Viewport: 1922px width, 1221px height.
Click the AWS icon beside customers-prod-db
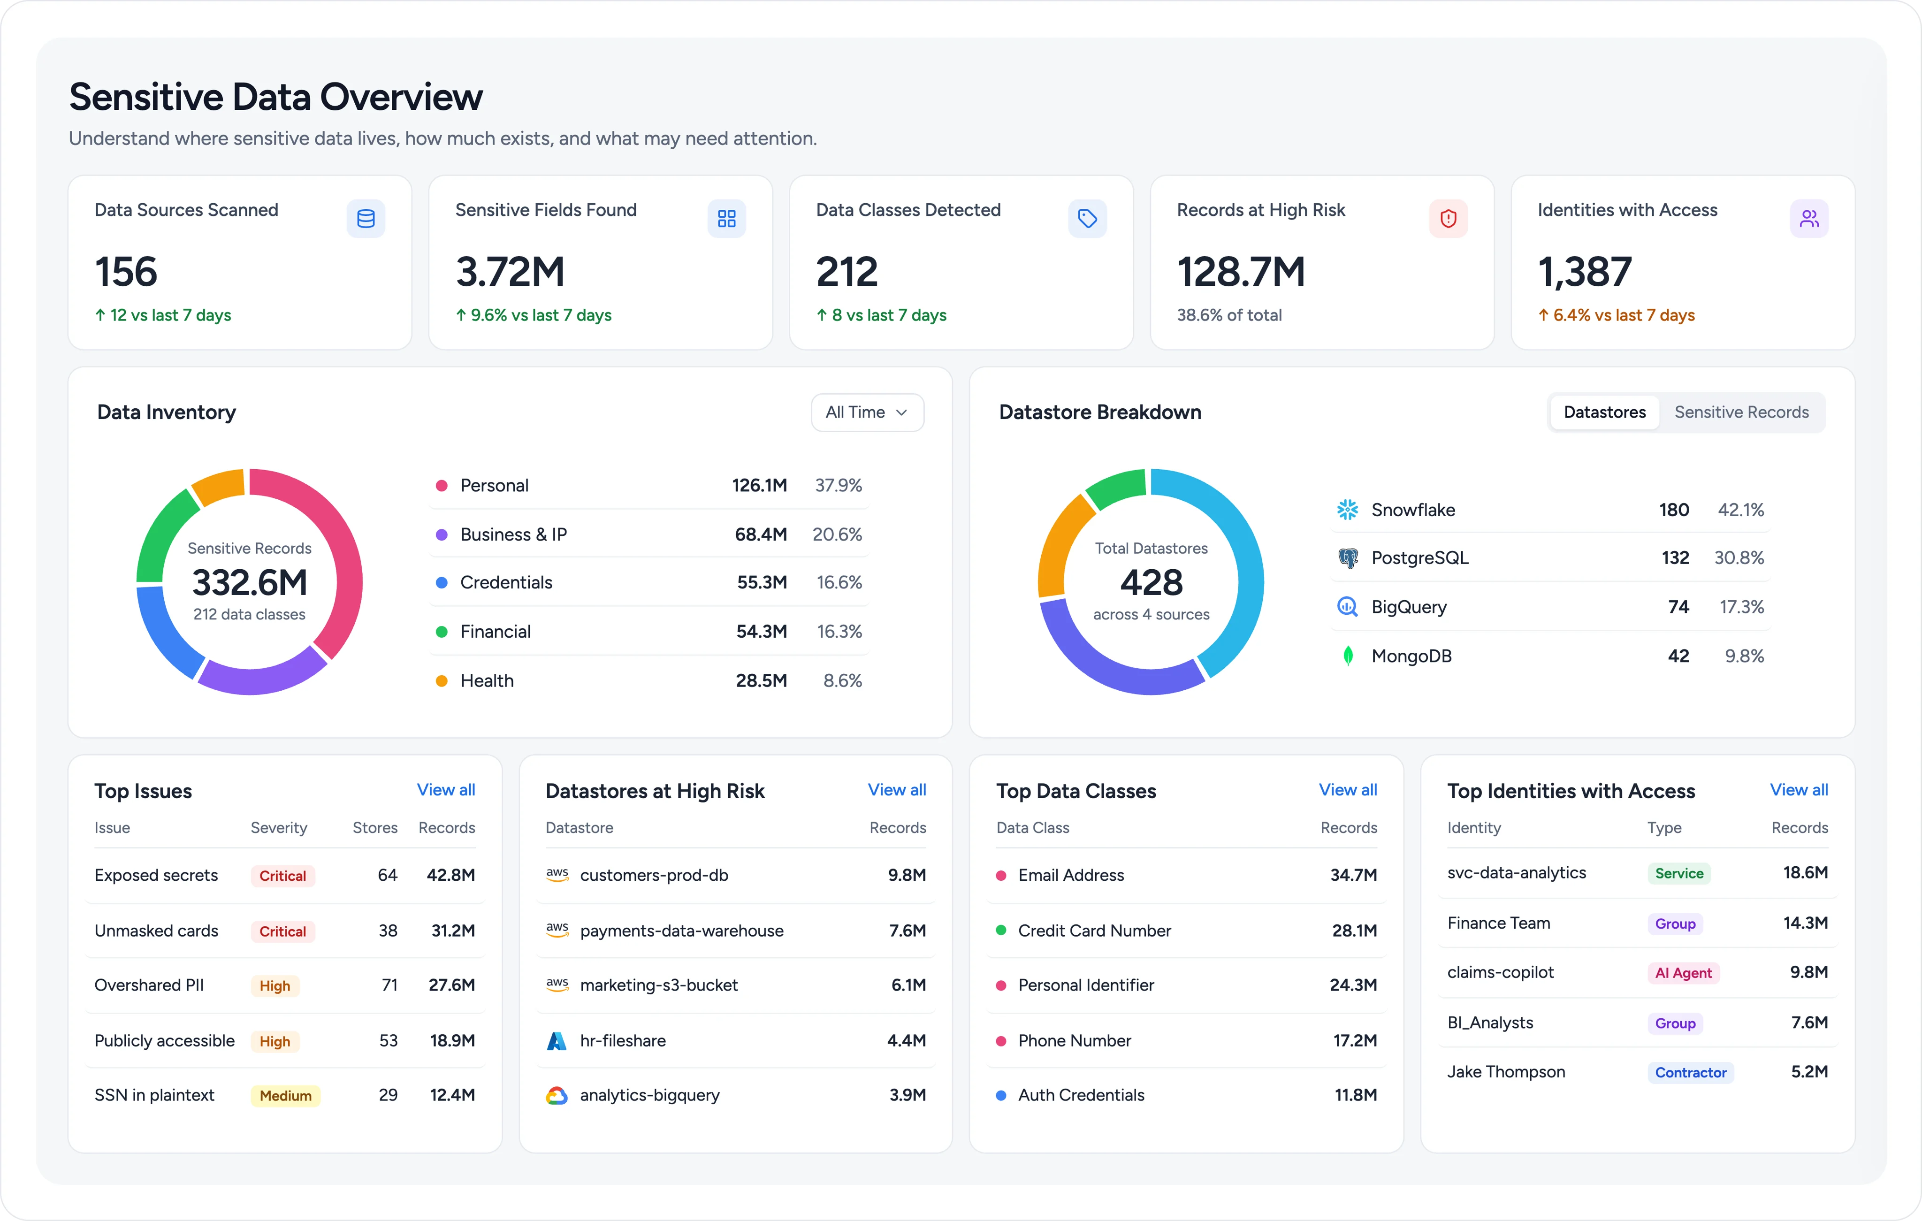point(557,875)
